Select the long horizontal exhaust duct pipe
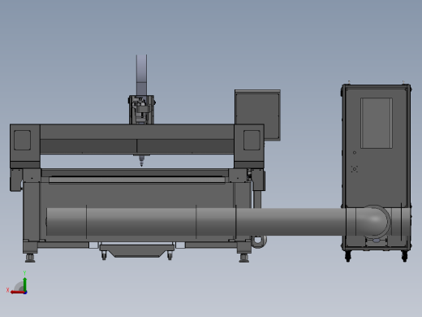 click(196, 222)
